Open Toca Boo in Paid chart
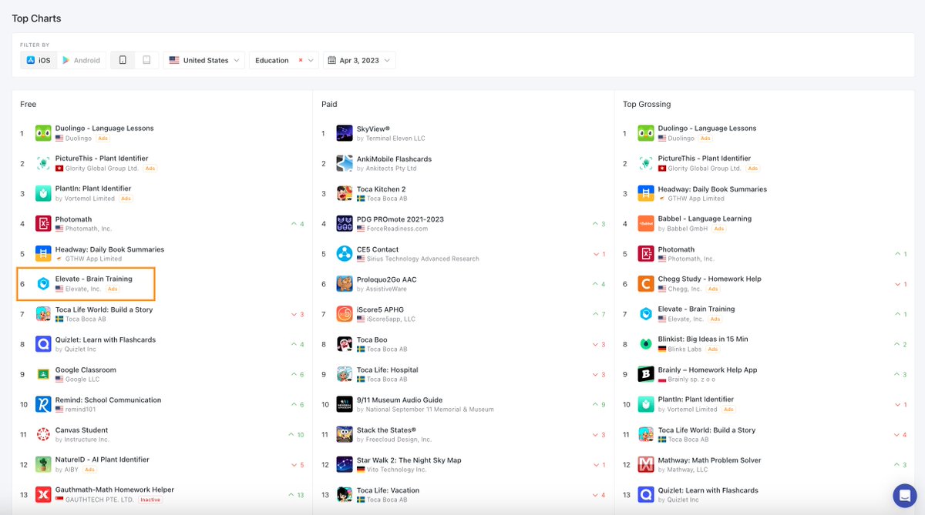Screen dimensions: 925x515 tap(372, 339)
